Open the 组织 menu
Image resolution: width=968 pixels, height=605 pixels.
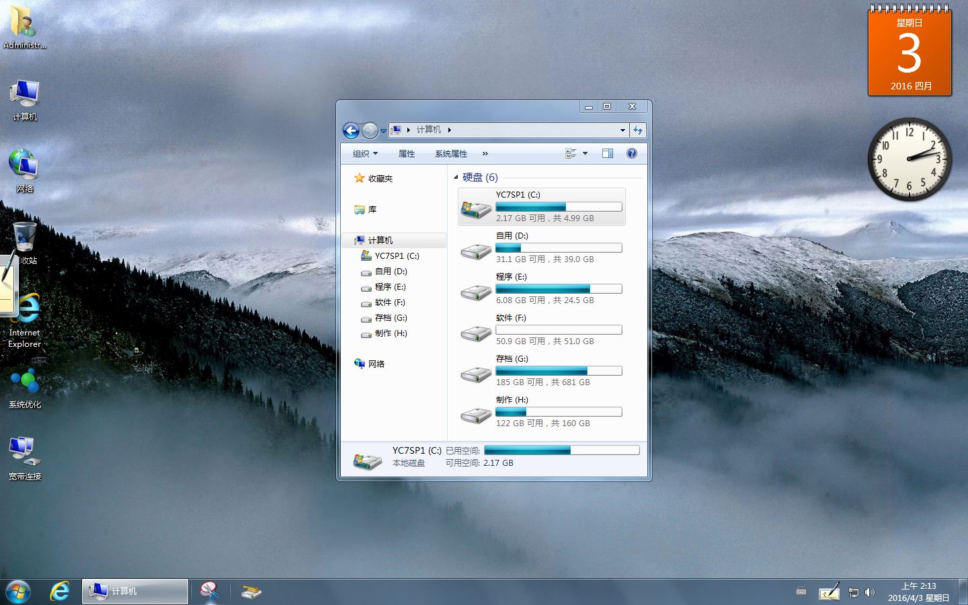point(365,154)
